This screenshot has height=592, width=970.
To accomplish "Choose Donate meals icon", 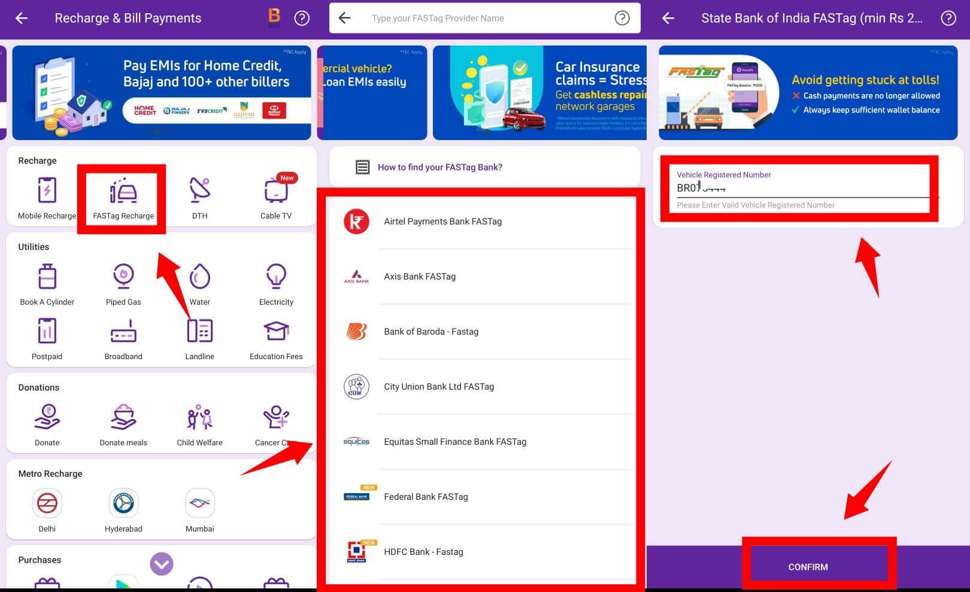I will pyautogui.click(x=123, y=426).
